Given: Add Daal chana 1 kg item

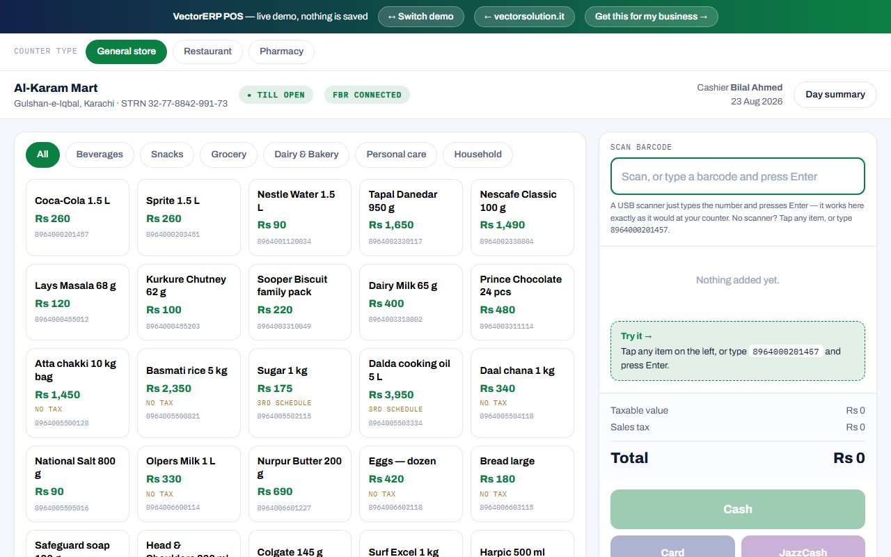Looking at the screenshot, I should pyautogui.click(x=522, y=393).
